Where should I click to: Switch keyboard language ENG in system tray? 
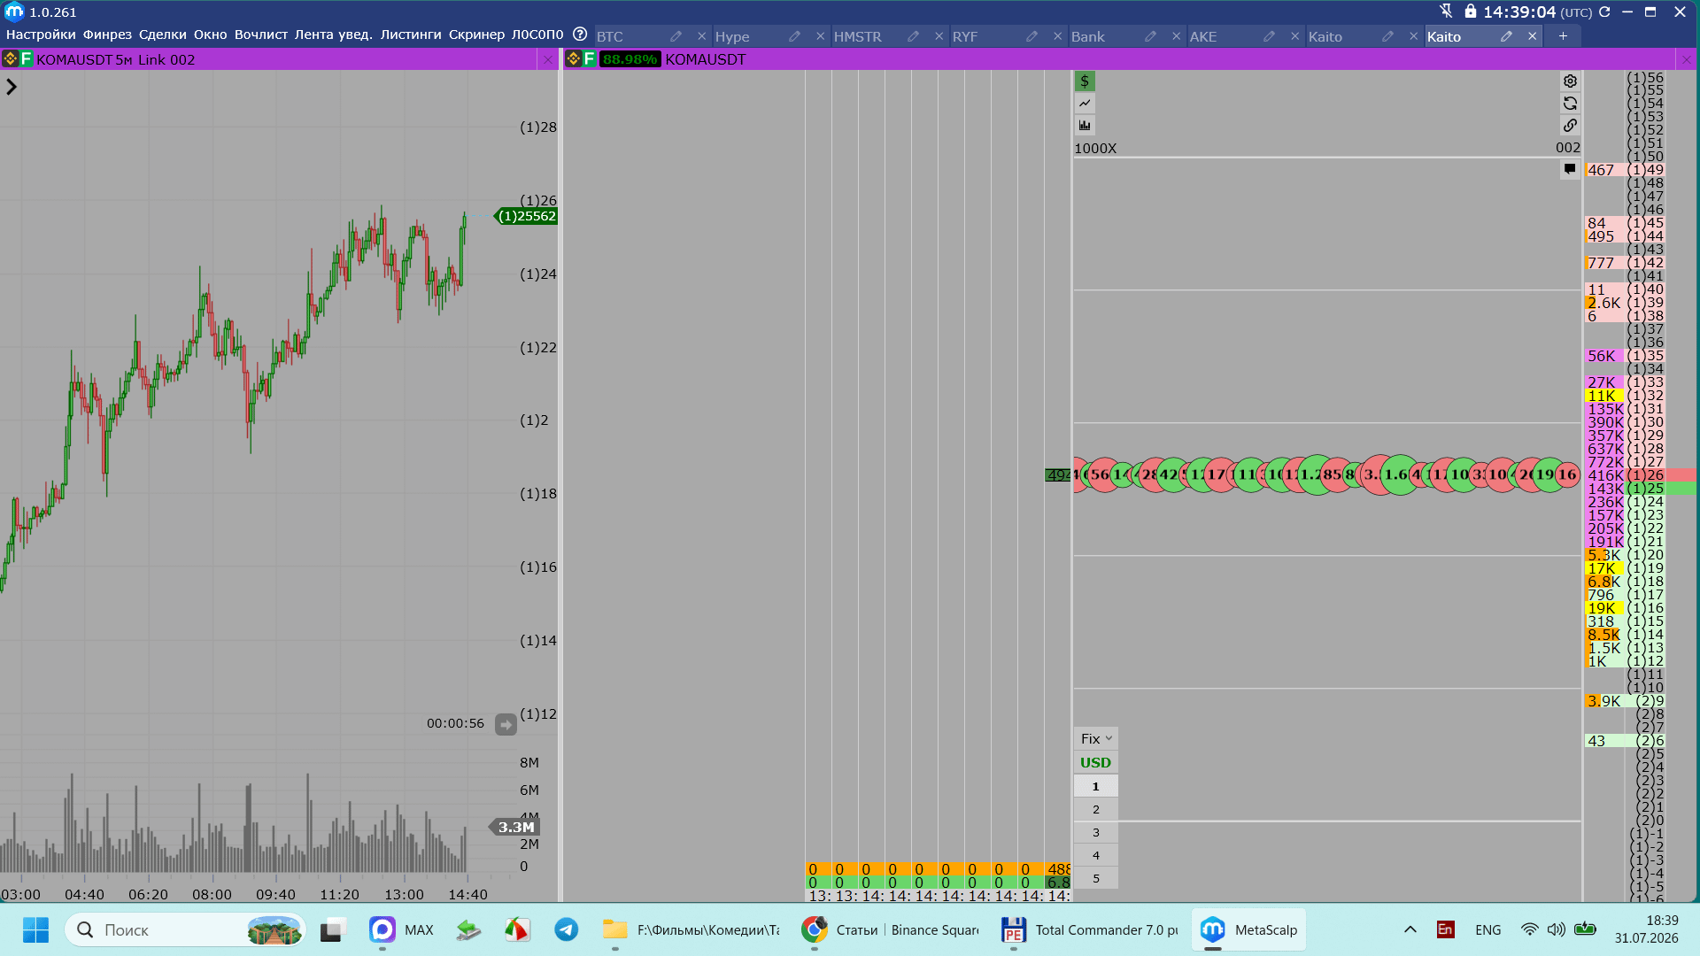[x=1488, y=929]
